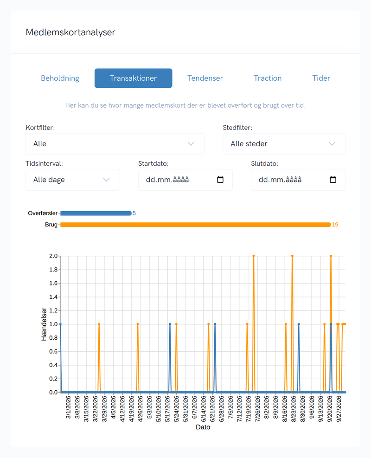The image size is (371, 458).
Task: Click the Slutdato date input field
Action: (x=298, y=180)
